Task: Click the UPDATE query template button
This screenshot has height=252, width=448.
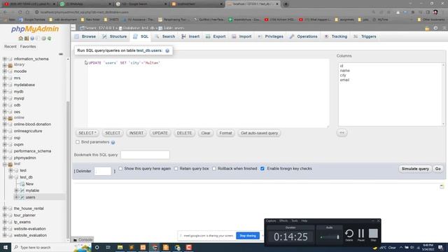Action: [160, 133]
